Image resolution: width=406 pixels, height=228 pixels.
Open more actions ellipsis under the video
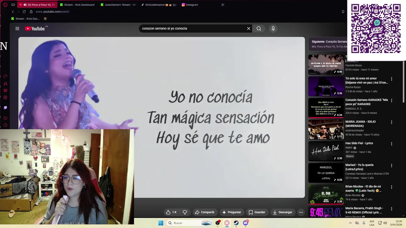pos(301,212)
